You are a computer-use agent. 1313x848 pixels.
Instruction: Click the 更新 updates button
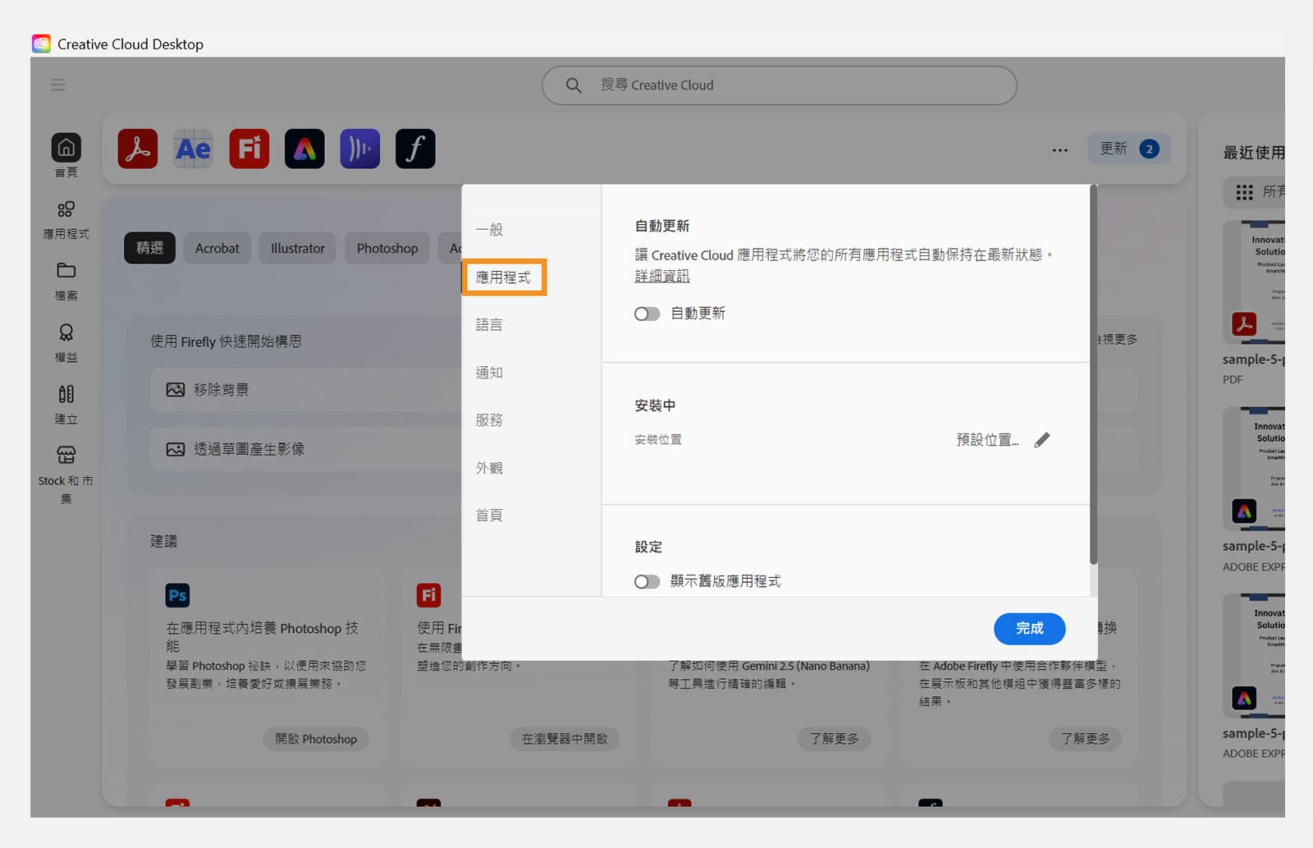[1129, 149]
